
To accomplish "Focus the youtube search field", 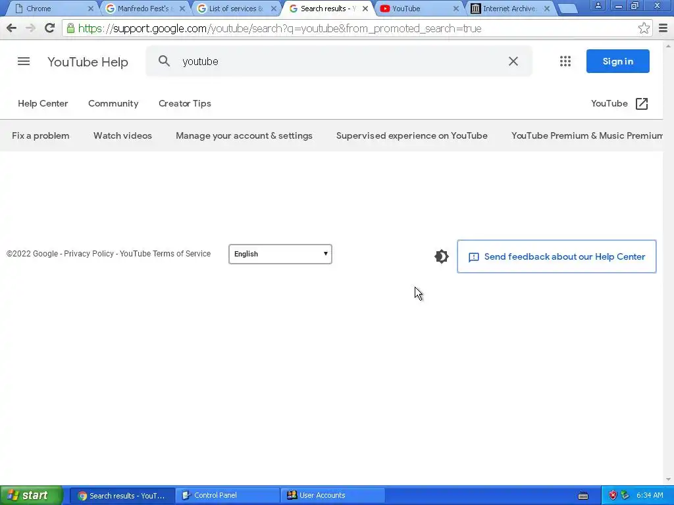I will [x=340, y=61].
